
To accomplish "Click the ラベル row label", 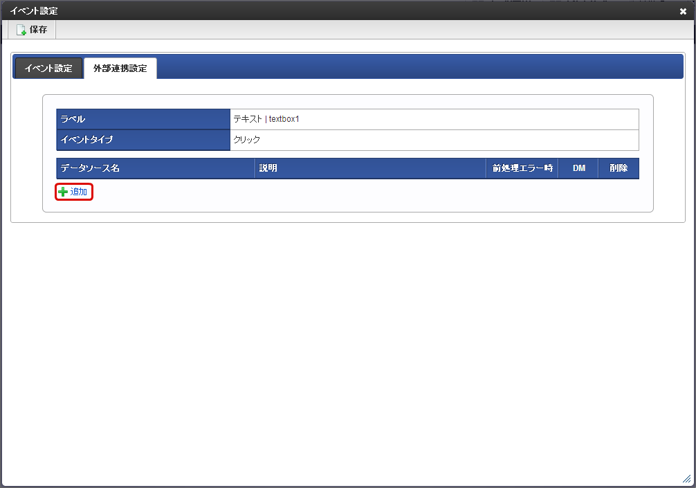I will tap(143, 119).
